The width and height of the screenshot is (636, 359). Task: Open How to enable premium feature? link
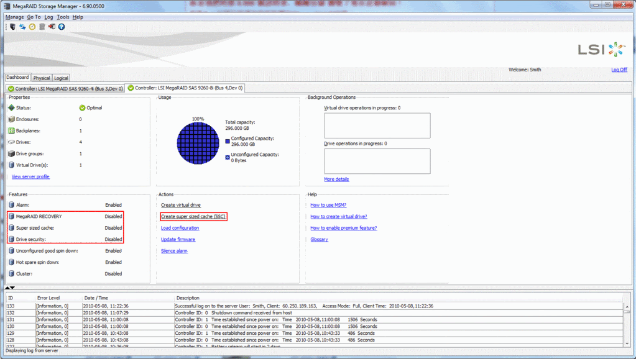(x=344, y=228)
